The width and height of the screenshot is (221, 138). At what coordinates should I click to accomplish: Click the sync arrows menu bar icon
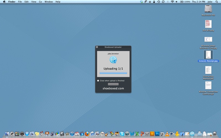pos(163,2)
